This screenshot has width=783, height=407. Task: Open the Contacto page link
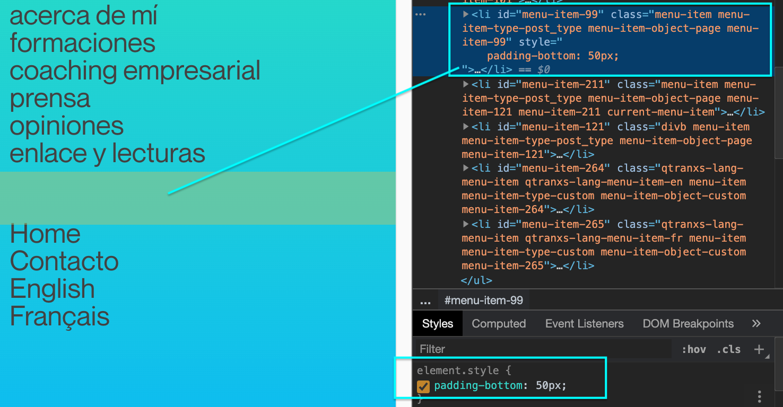(x=64, y=261)
